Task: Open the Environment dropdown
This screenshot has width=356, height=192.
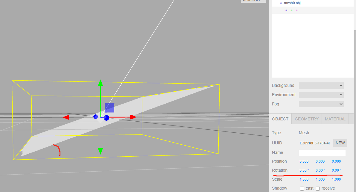Action: click(321, 95)
